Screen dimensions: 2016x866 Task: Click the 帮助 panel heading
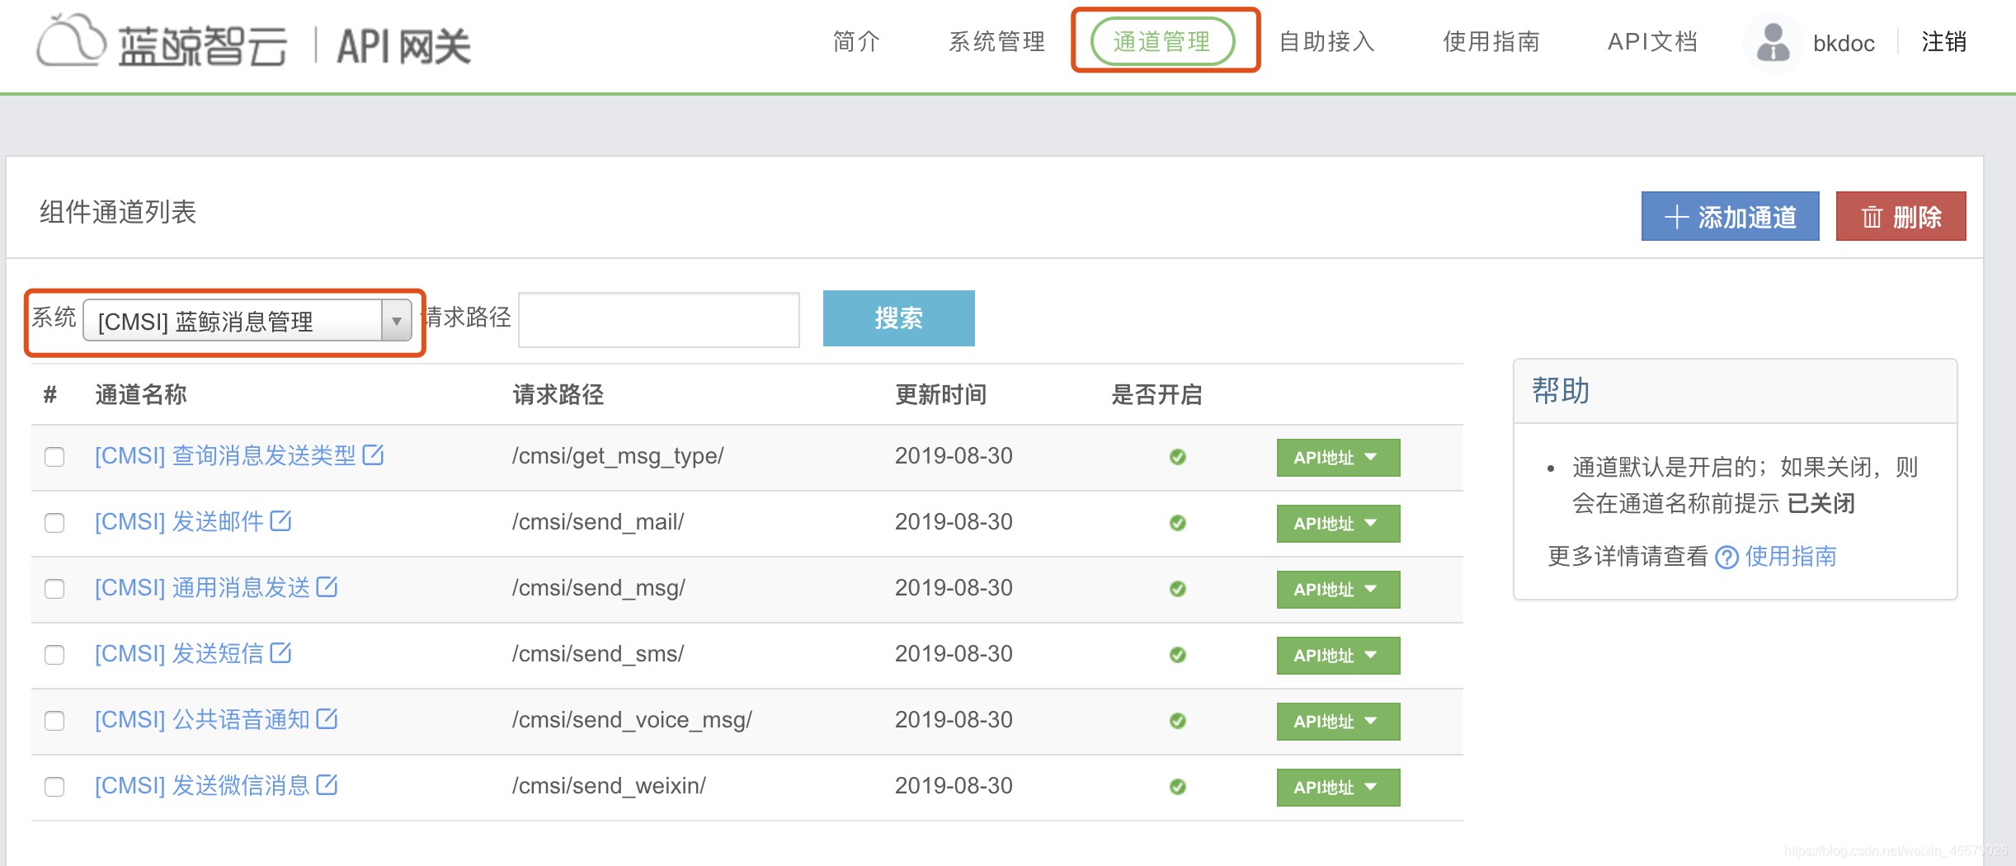point(1561,390)
